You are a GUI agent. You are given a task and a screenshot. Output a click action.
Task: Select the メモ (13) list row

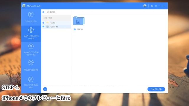tap(56, 23)
